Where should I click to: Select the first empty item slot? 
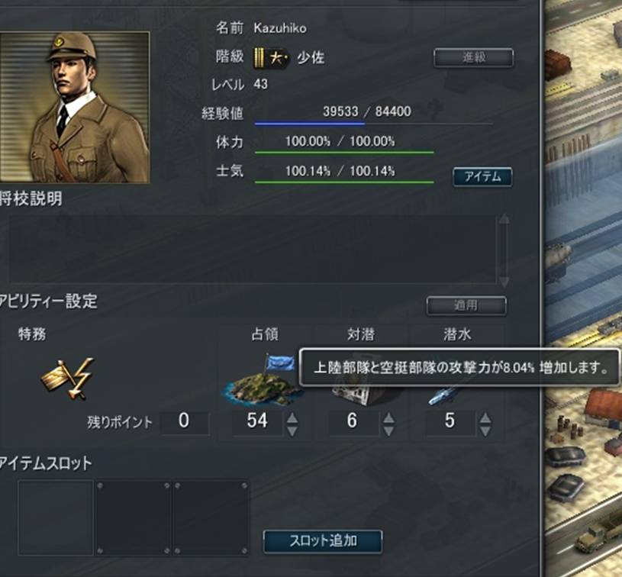(x=56, y=518)
